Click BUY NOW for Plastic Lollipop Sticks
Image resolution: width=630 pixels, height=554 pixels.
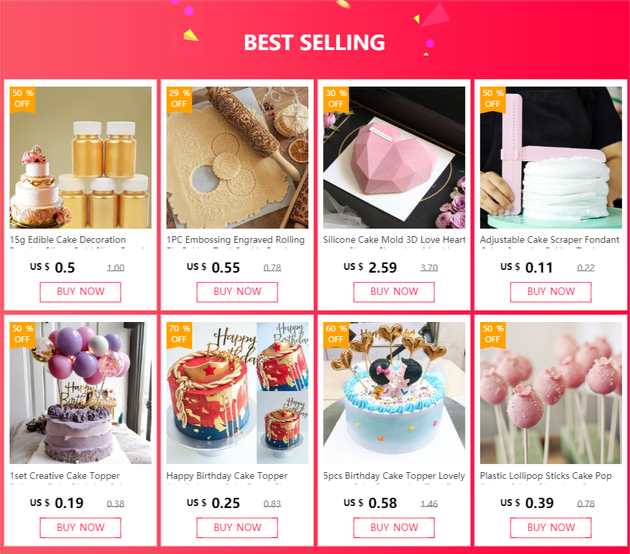click(551, 528)
